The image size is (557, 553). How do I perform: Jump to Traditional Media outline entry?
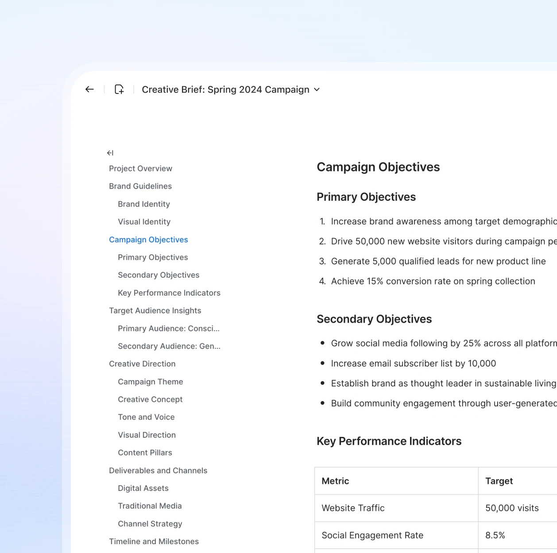(x=150, y=506)
